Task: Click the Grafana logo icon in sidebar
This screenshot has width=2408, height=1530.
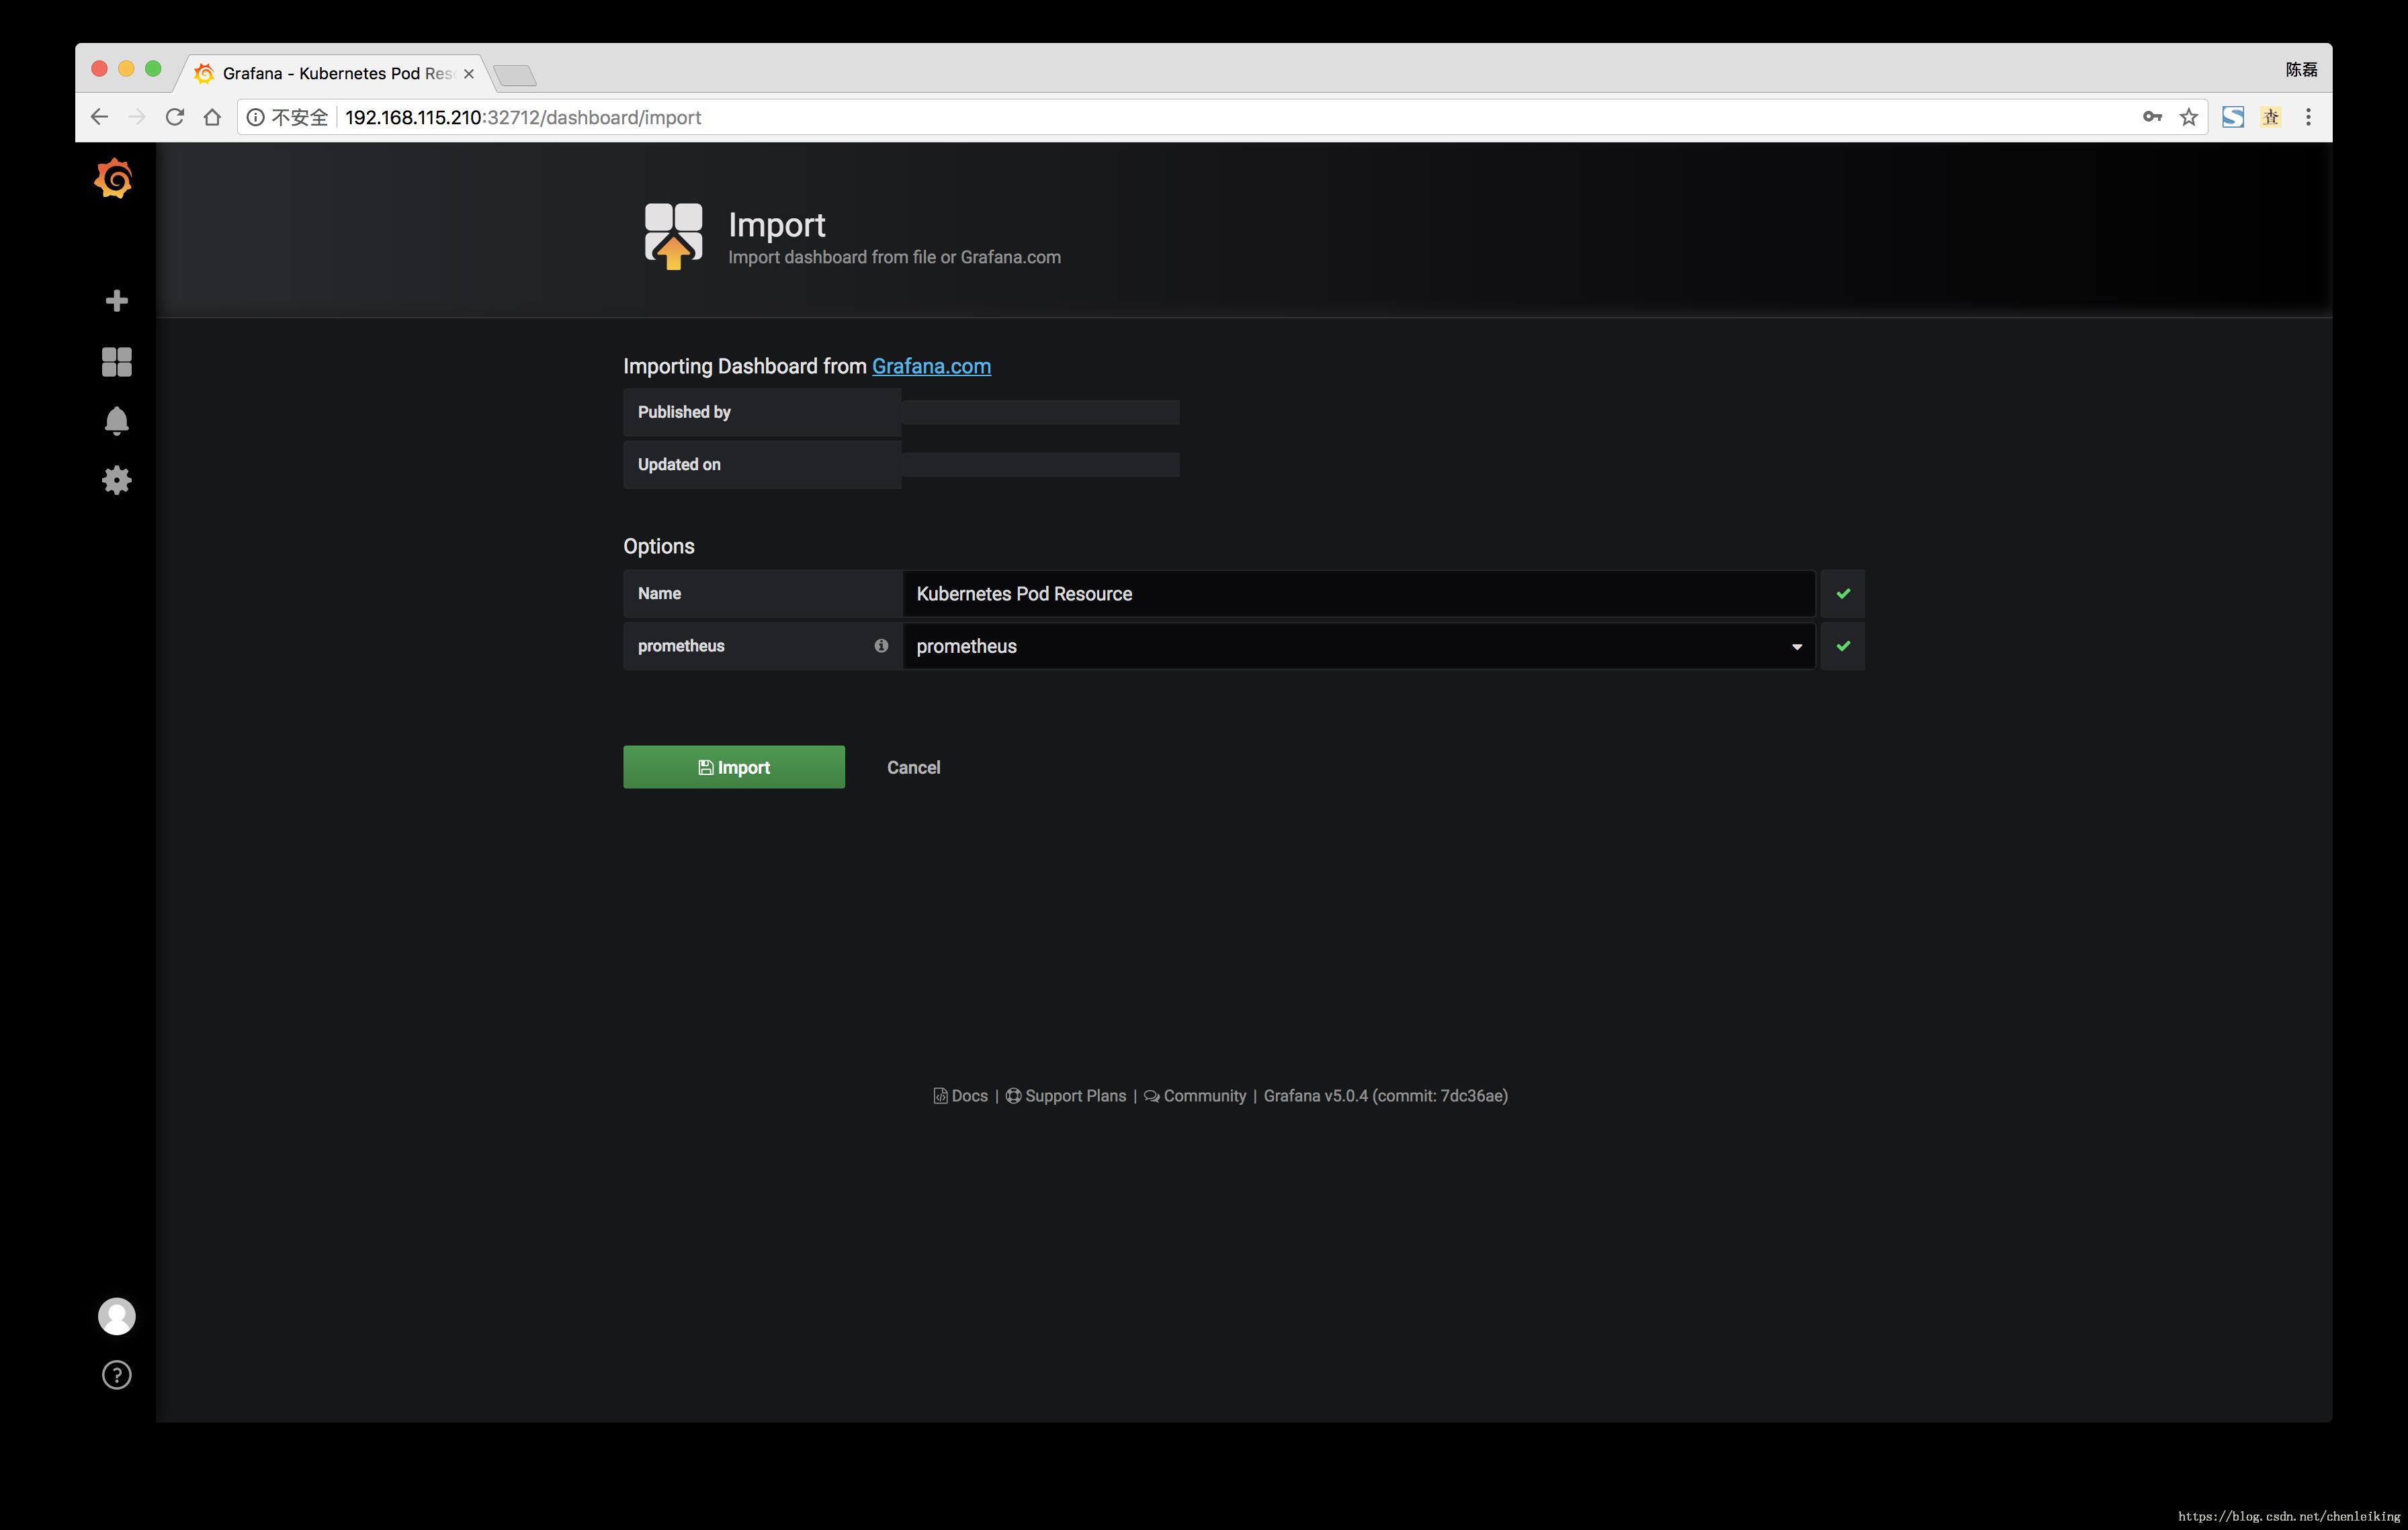Action: click(x=114, y=179)
